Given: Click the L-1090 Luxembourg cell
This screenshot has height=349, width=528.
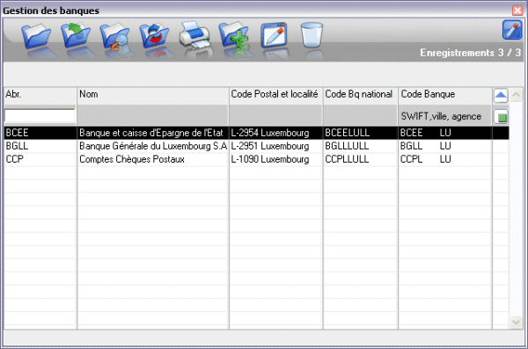Looking at the screenshot, I should click(x=275, y=159).
